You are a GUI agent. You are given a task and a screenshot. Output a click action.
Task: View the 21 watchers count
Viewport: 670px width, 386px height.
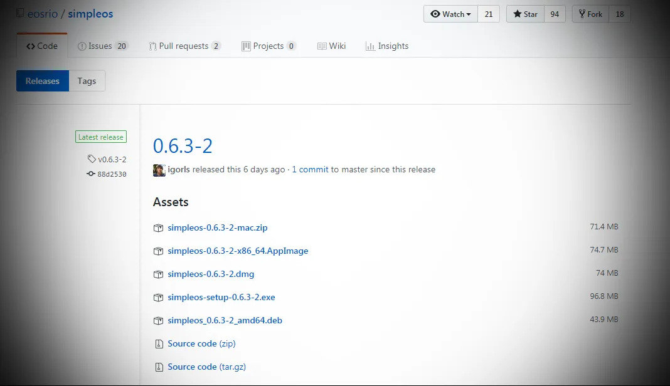tap(489, 14)
